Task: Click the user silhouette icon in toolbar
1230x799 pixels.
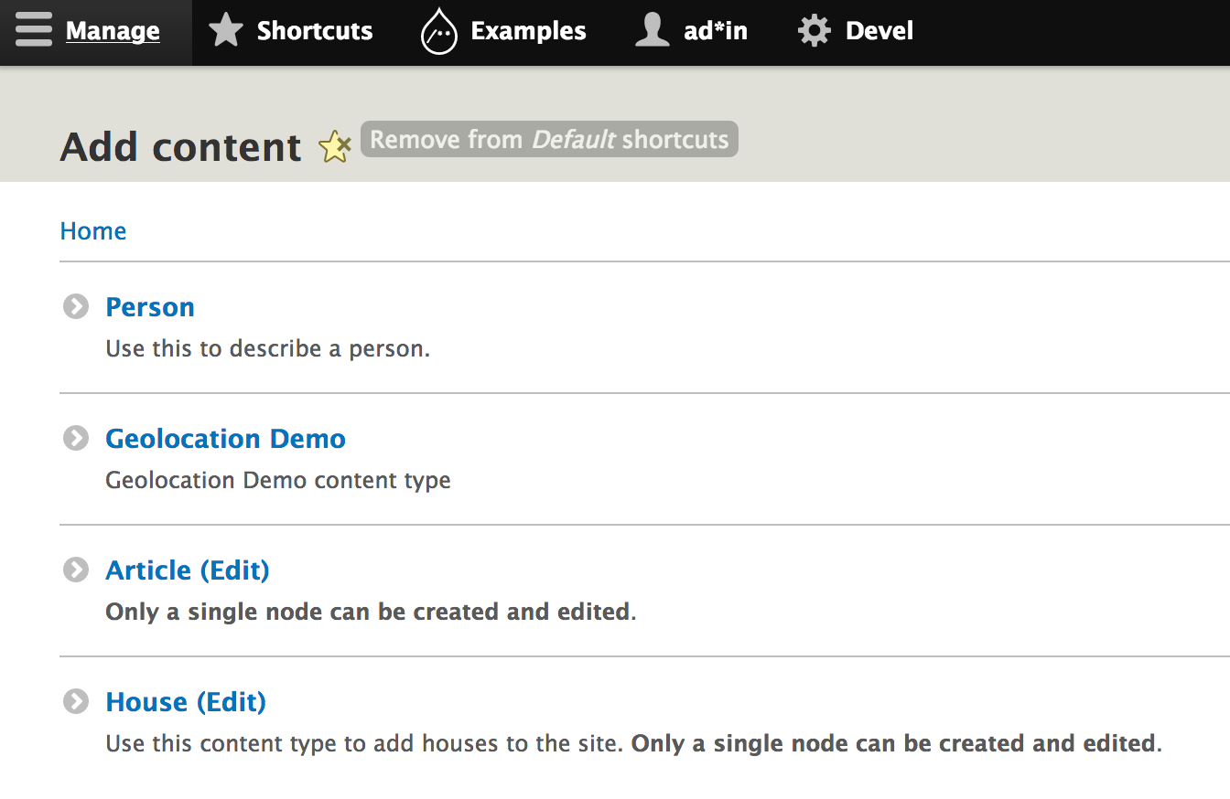Action: click(652, 31)
